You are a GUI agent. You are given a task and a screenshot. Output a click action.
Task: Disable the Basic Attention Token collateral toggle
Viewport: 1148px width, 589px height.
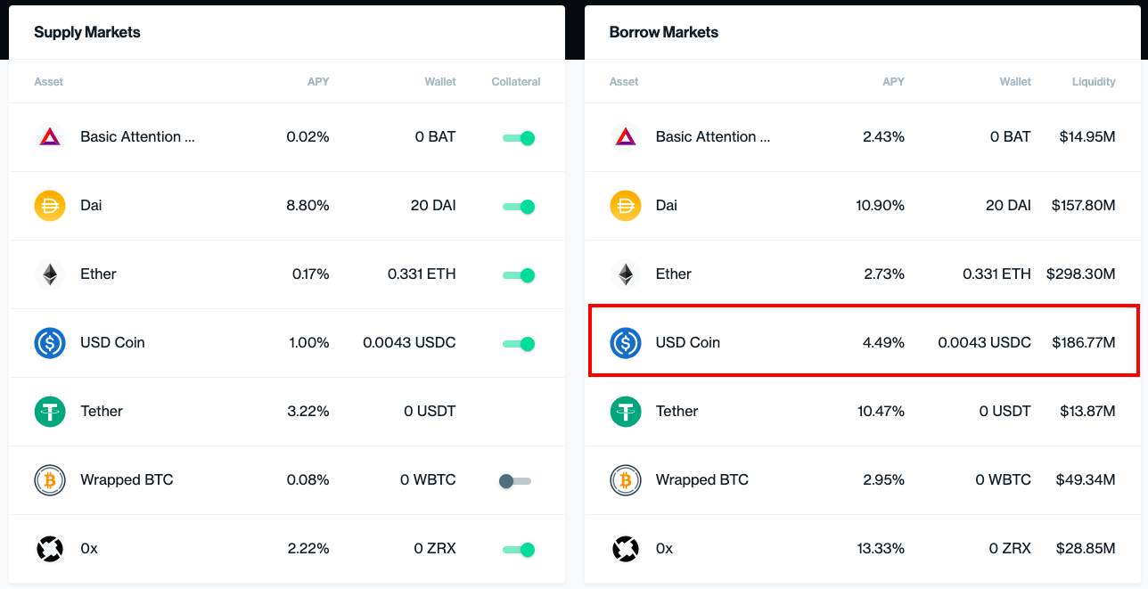(x=518, y=138)
